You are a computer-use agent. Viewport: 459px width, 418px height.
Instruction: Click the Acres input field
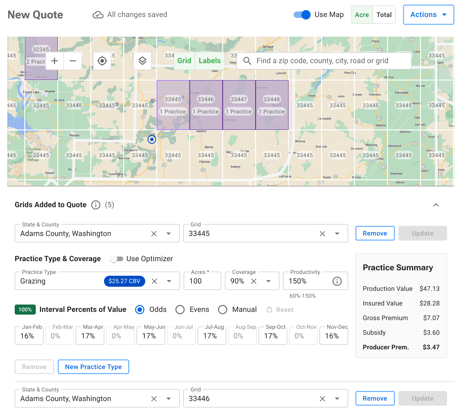pos(202,281)
